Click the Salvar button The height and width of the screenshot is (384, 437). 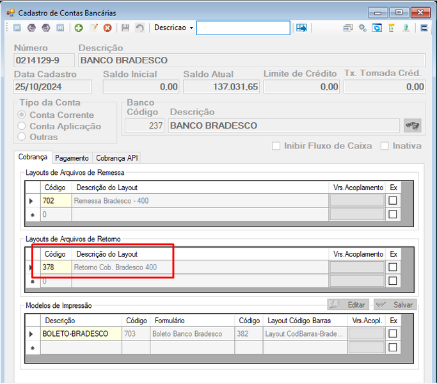coord(395,305)
